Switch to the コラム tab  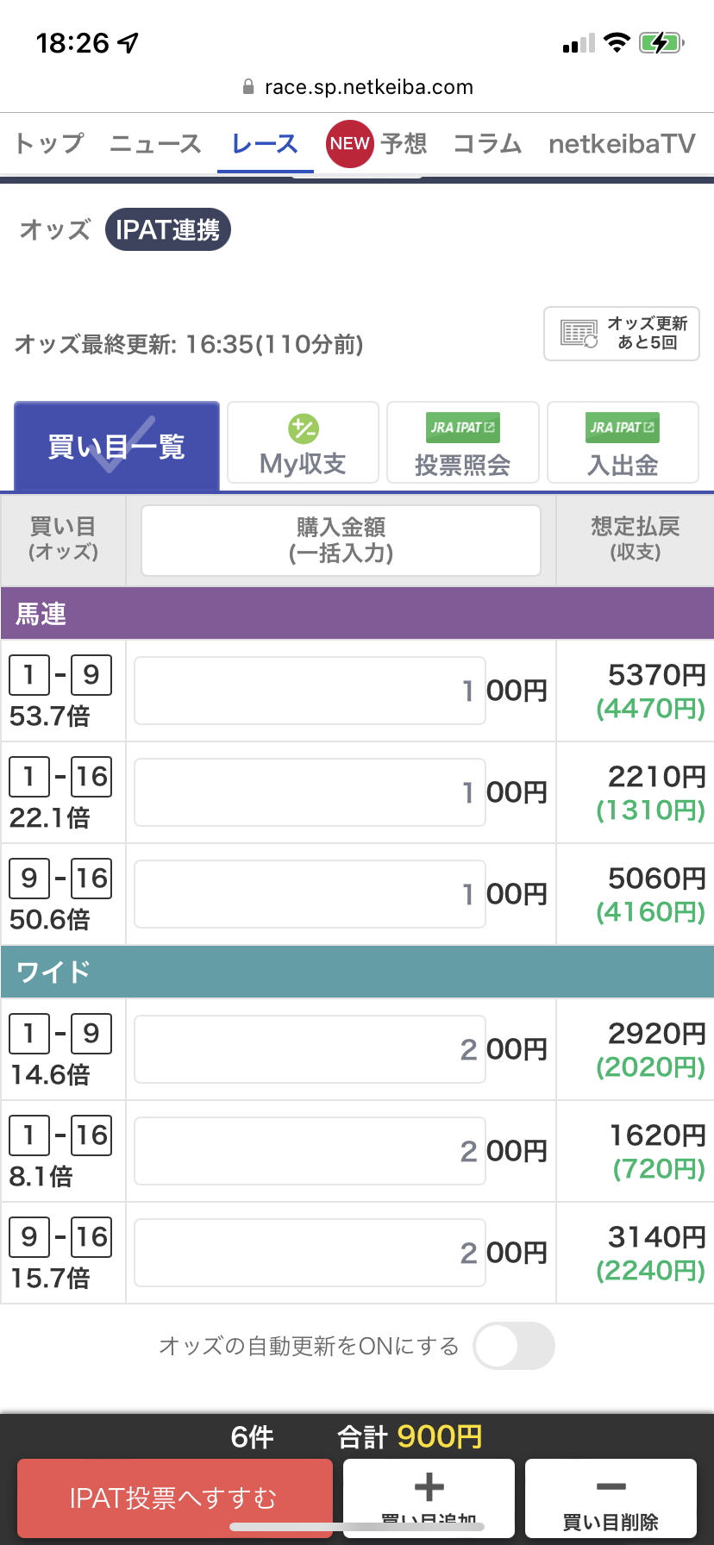tap(487, 143)
